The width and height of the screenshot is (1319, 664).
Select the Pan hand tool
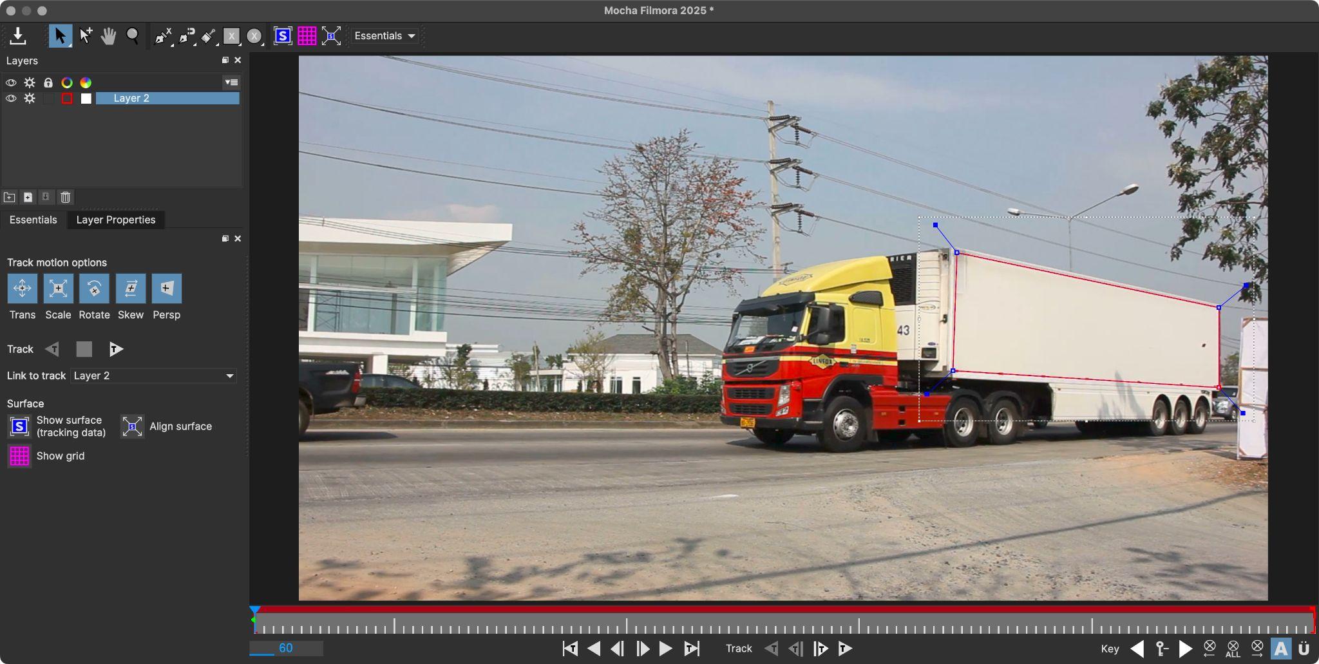point(108,36)
